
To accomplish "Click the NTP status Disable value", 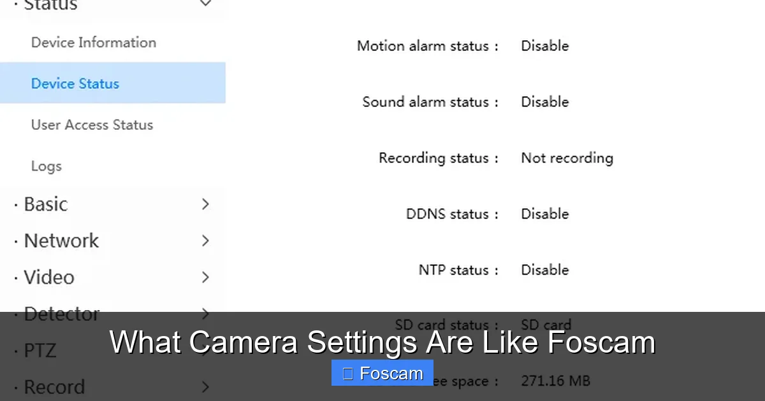I will click(544, 269).
